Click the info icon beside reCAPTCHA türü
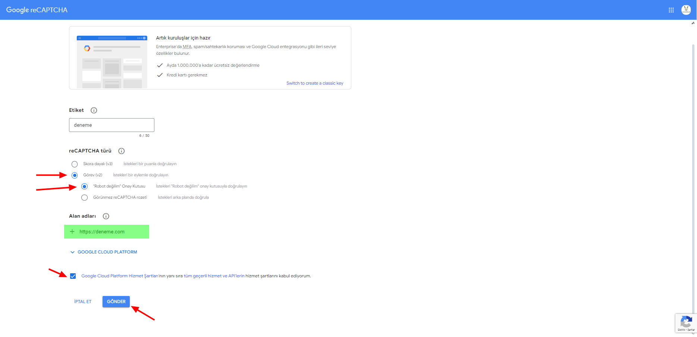The image size is (697, 337). point(122,151)
